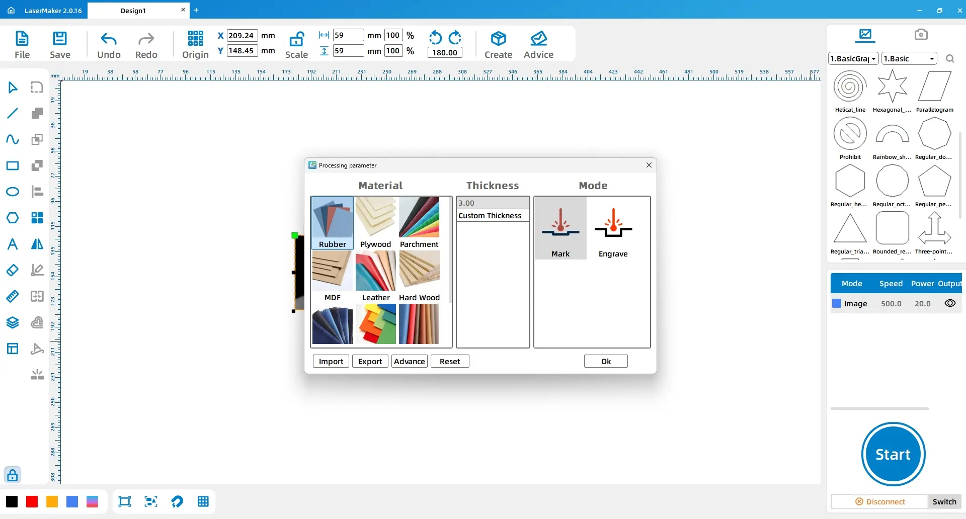Choose Rubber material thumbnail
Screen dimensions: 966x519
pyautogui.click(x=333, y=223)
